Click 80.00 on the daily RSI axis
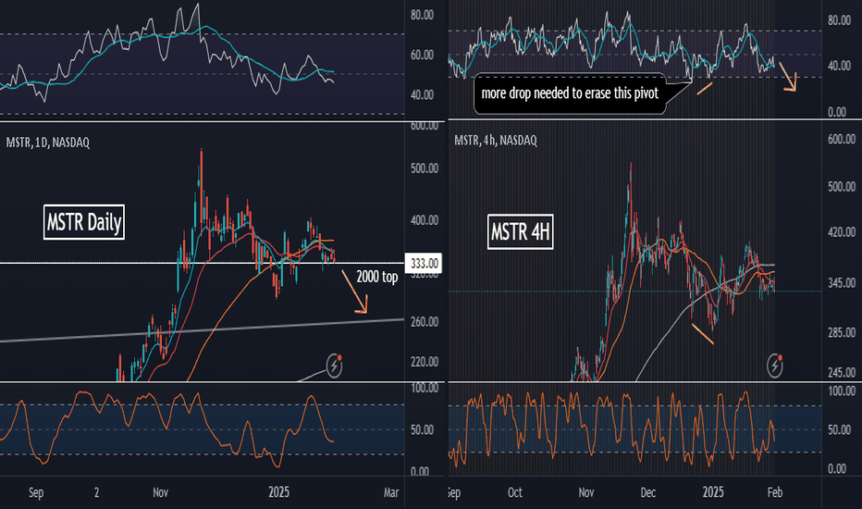The height and width of the screenshot is (509, 862). 422,15
